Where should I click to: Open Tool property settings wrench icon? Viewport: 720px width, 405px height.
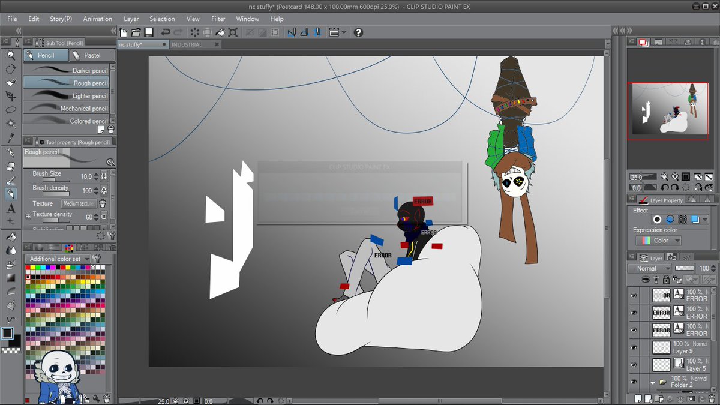pos(111,236)
